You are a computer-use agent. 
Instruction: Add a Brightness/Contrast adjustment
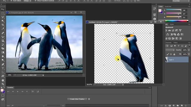coord(166,30)
